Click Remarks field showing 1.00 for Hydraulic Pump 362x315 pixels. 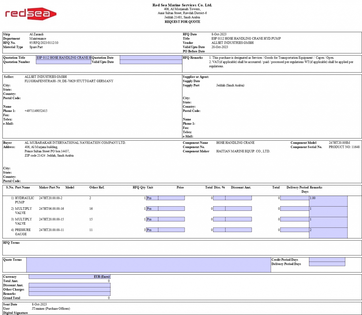[x=328, y=201]
